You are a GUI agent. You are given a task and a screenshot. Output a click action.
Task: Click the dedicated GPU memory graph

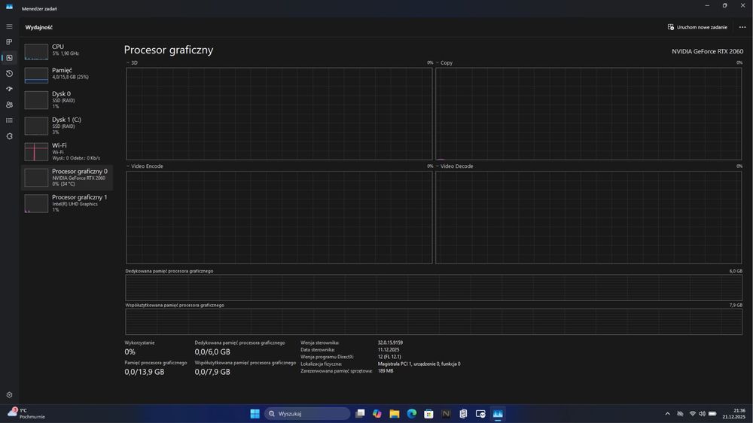[434, 288]
